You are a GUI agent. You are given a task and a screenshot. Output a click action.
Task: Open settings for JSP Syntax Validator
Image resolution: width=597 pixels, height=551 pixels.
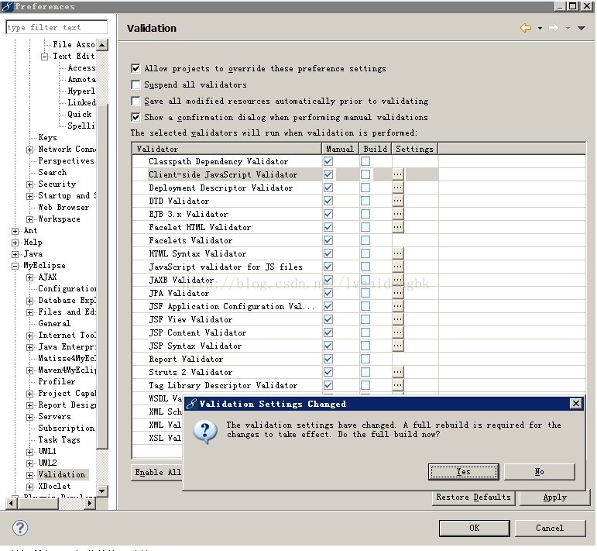pyautogui.click(x=397, y=346)
